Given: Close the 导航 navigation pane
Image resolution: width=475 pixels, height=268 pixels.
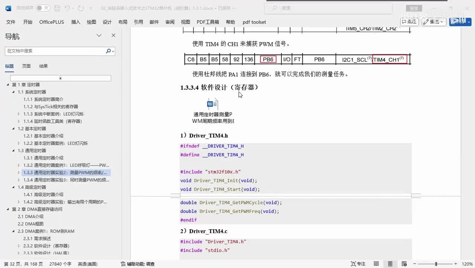Looking at the screenshot, I should (x=113, y=35).
